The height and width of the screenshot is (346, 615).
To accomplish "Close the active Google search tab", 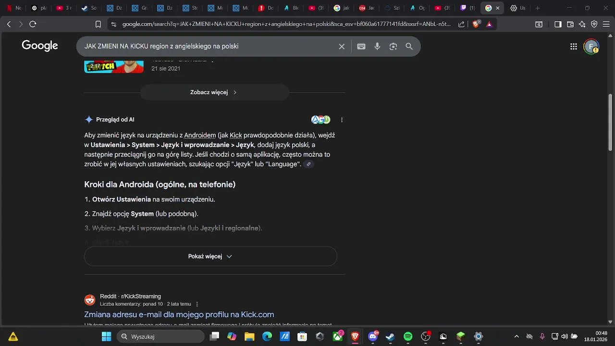I will [x=498, y=8].
